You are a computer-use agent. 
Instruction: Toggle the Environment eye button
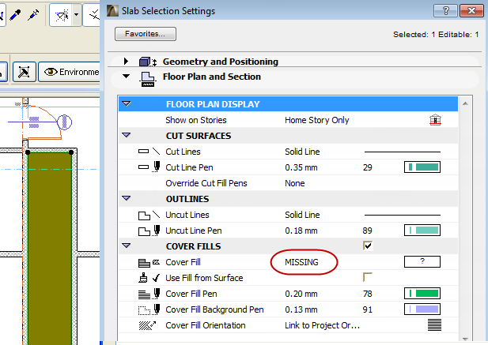(70, 73)
